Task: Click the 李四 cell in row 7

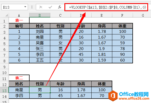Action: tap(40, 54)
